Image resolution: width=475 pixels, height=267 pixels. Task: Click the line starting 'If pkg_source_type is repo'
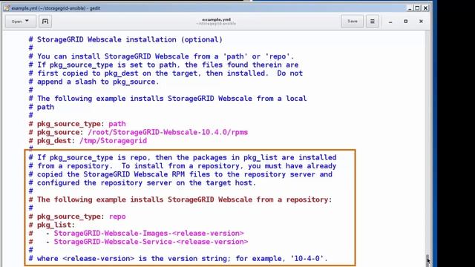(183, 158)
